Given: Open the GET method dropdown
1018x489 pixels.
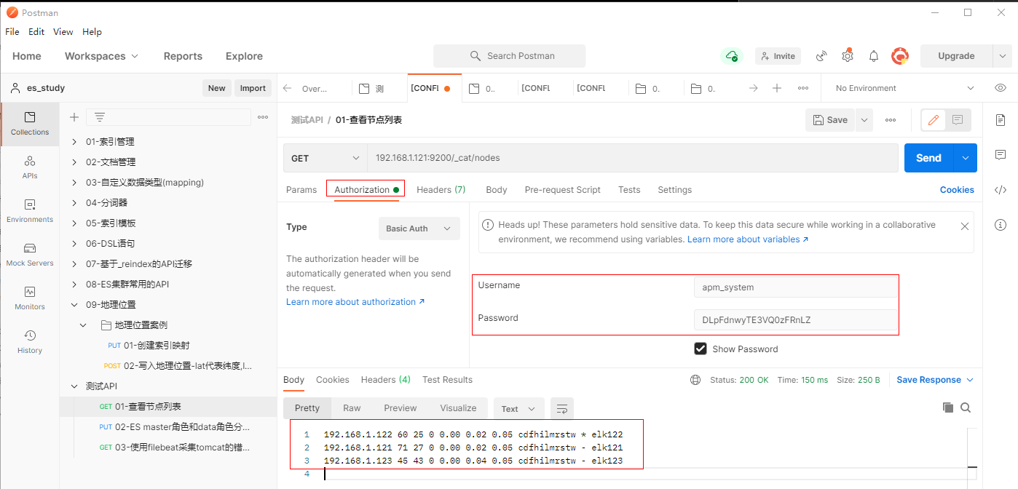Looking at the screenshot, I should 325,158.
